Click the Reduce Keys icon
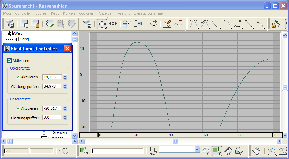This screenshot has width=289, height=159. [178, 24]
